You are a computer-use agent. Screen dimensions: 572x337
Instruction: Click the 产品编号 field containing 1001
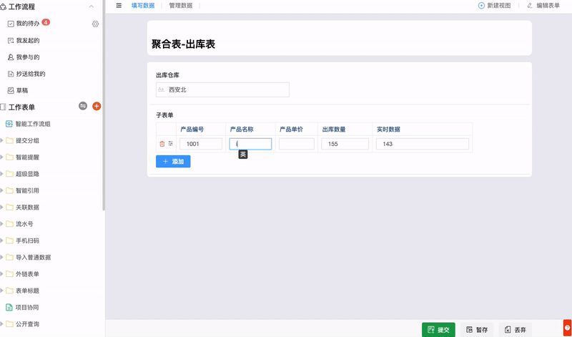click(x=201, y=144)
